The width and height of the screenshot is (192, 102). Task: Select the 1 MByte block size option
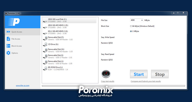[x=131, y=31]
